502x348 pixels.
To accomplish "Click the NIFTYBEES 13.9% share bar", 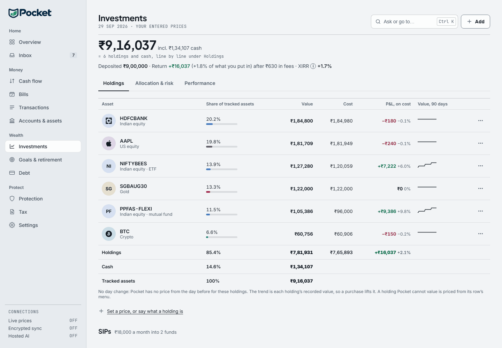I will tap(222, 169).
